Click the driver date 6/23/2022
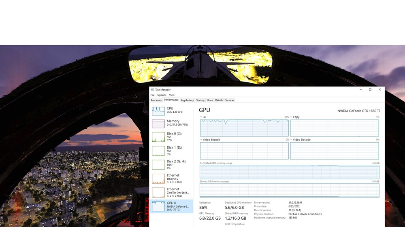 coord(294,206)
